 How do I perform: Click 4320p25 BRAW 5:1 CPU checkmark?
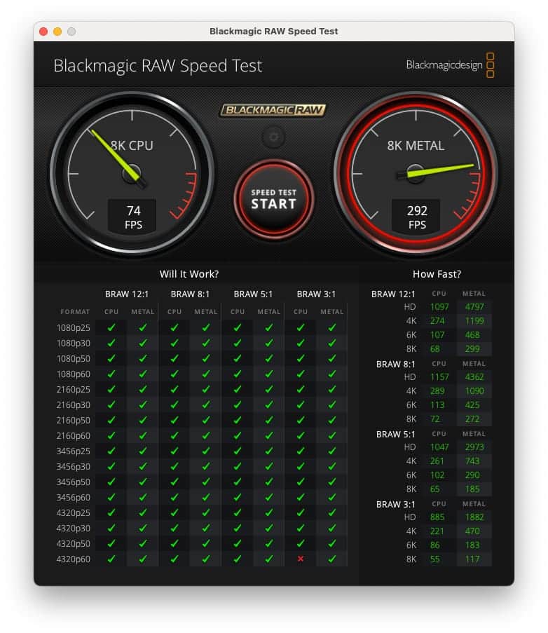tap(238, 512)
